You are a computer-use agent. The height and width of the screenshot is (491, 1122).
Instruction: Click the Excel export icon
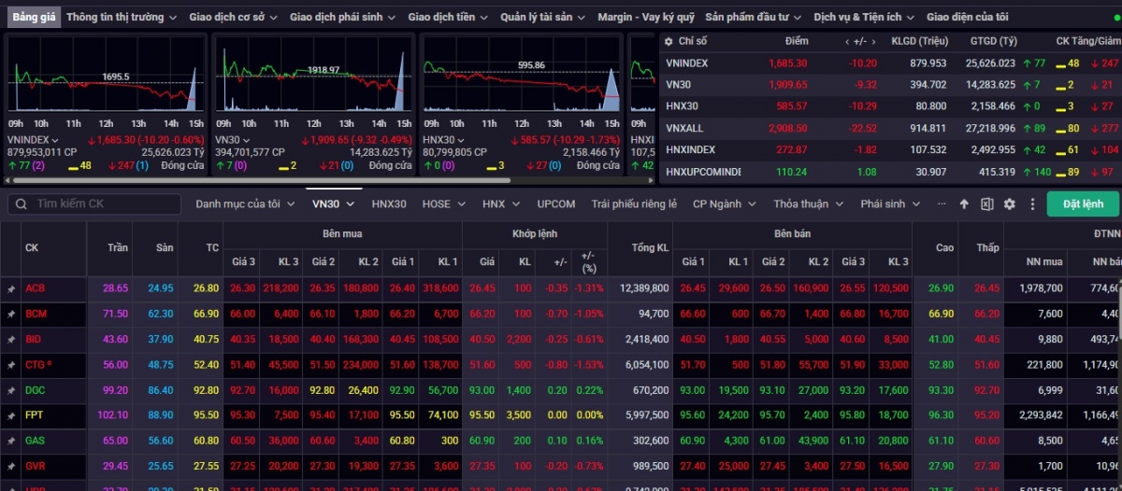point(986,204)
